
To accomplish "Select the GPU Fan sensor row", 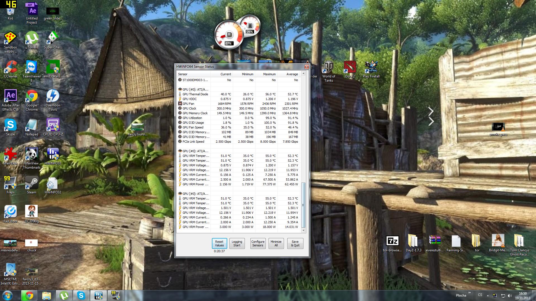I will [238, 104].
